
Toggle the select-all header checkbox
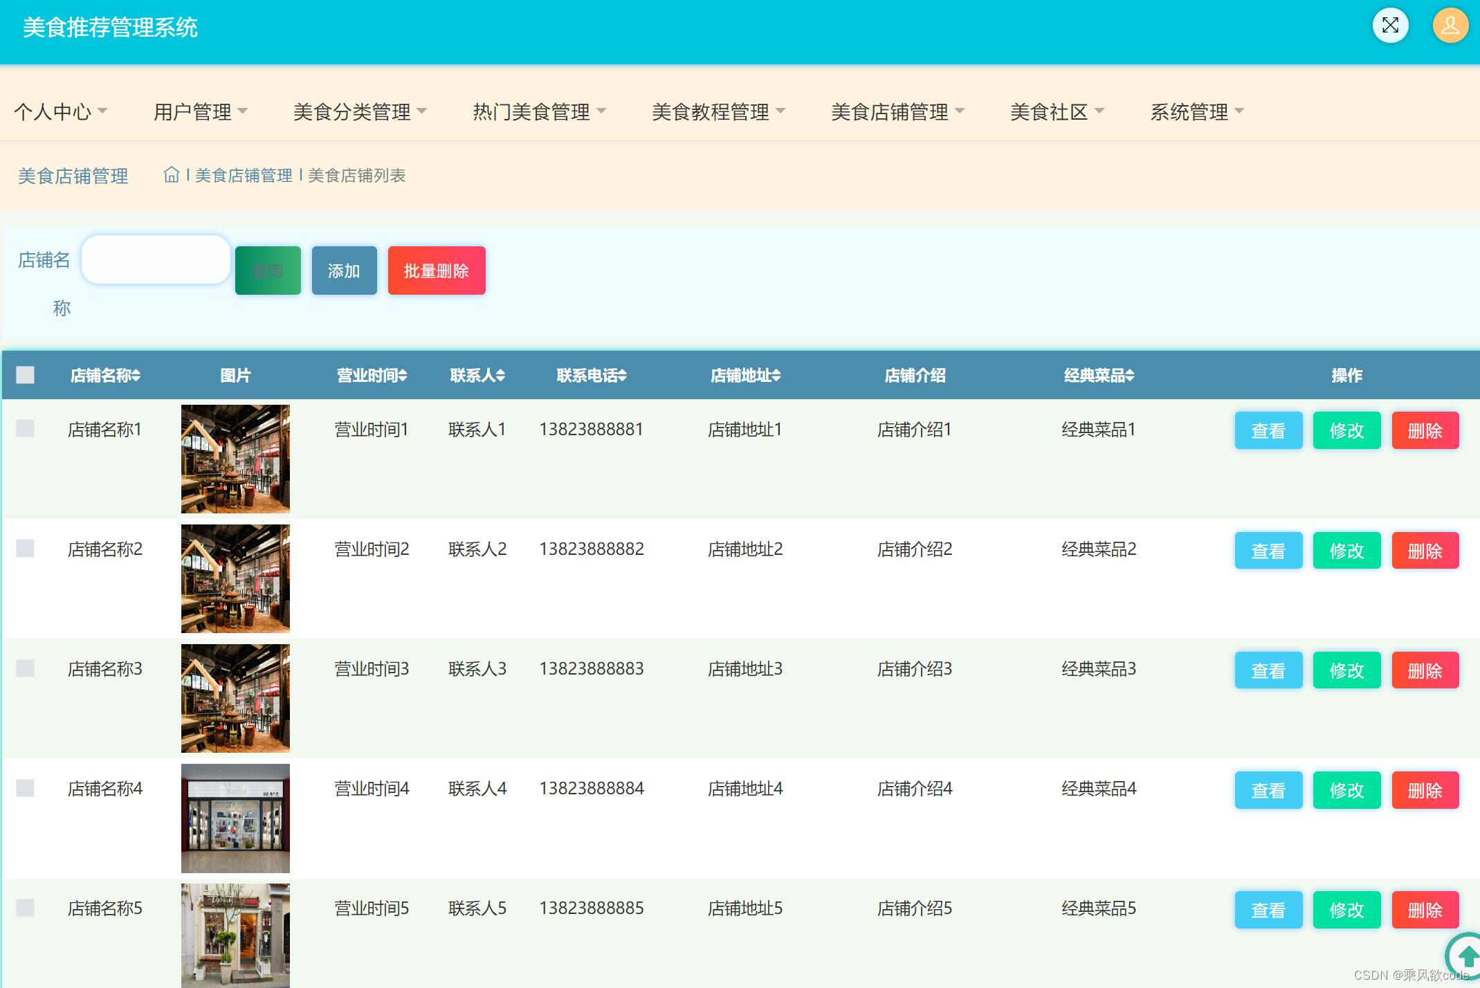26,375
